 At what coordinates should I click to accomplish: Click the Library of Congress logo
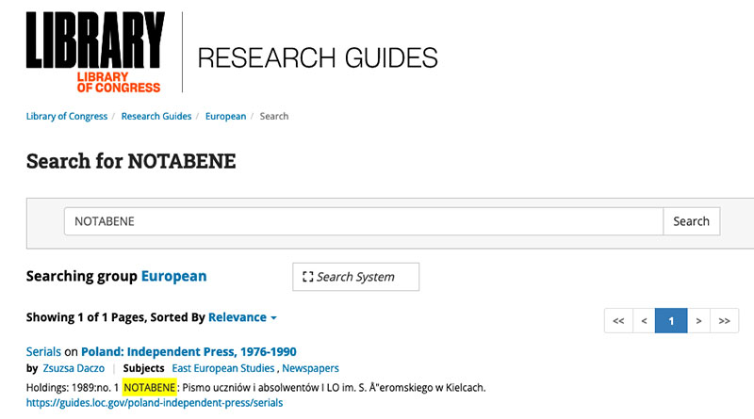click(x=94, y=52)
